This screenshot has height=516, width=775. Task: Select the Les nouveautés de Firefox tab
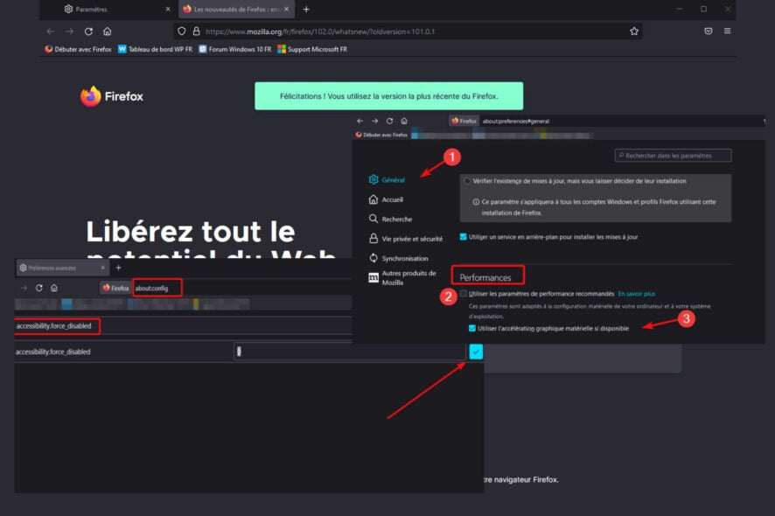pos(236,9)
